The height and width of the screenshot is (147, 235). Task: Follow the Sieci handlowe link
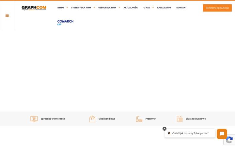coord(107,119)
